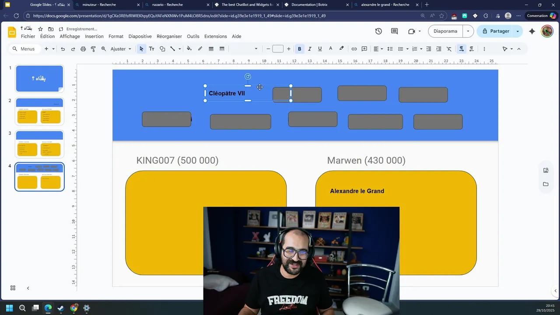
Task: Open border dash style options
Action: point(222,49)
